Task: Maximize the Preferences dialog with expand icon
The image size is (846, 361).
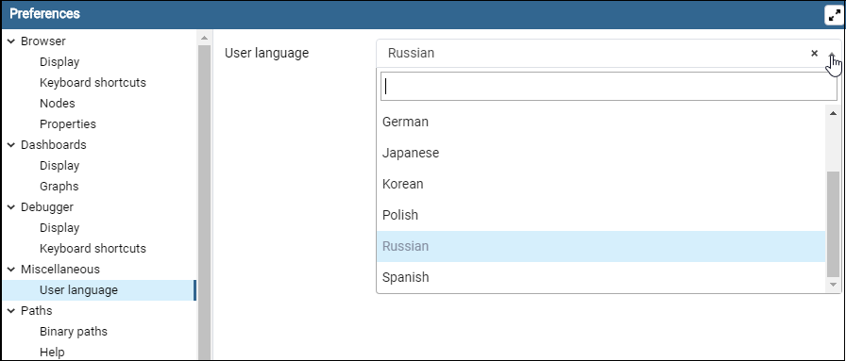Action: [x=834, y=15]
